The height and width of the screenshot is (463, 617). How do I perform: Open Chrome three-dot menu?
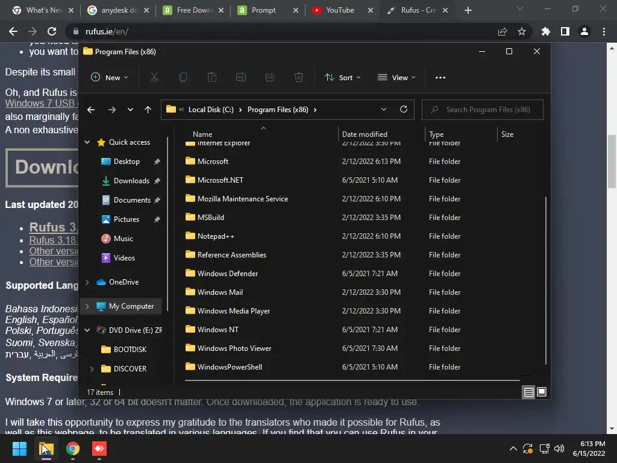pyautogui.click(x=604, y=31)
